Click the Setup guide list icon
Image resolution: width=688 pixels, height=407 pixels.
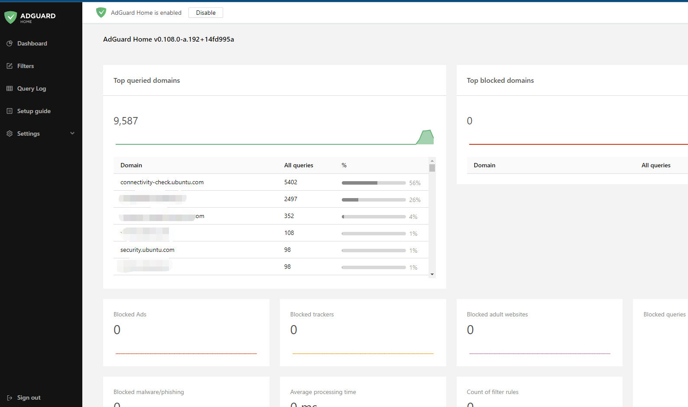10,111
